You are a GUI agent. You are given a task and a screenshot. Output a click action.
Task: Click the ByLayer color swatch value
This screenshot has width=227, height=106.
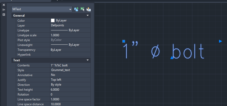pos(70,21)
